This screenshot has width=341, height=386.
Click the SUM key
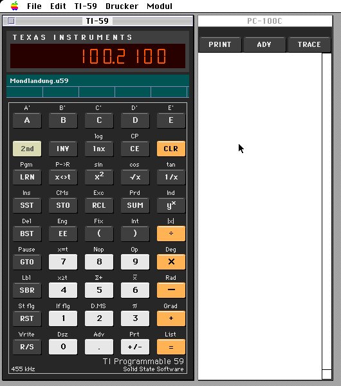click(x=135, y=205)
